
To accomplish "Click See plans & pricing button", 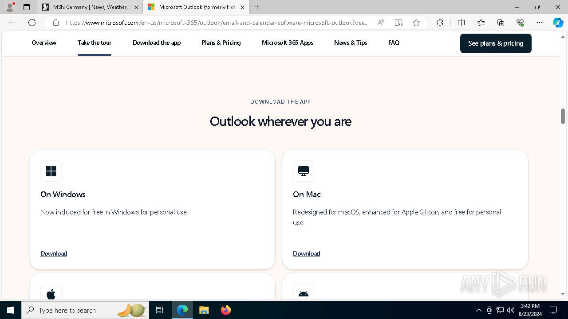I will pos(496,43).
